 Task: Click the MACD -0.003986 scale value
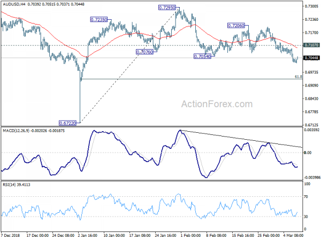coord(312,178)
